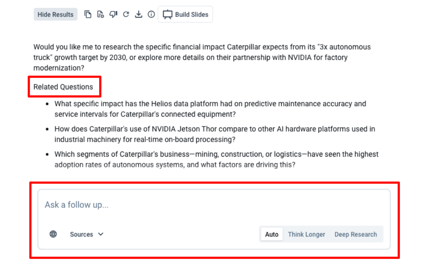Click the globe icon in follow-up box

click(53, 234)
